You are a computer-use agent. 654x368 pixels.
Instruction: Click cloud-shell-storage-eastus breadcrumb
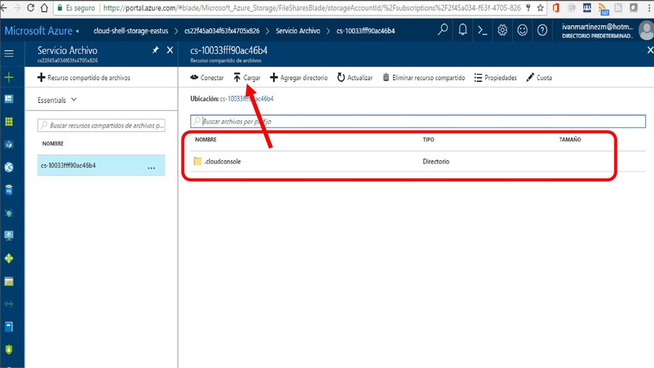point(131,31)
